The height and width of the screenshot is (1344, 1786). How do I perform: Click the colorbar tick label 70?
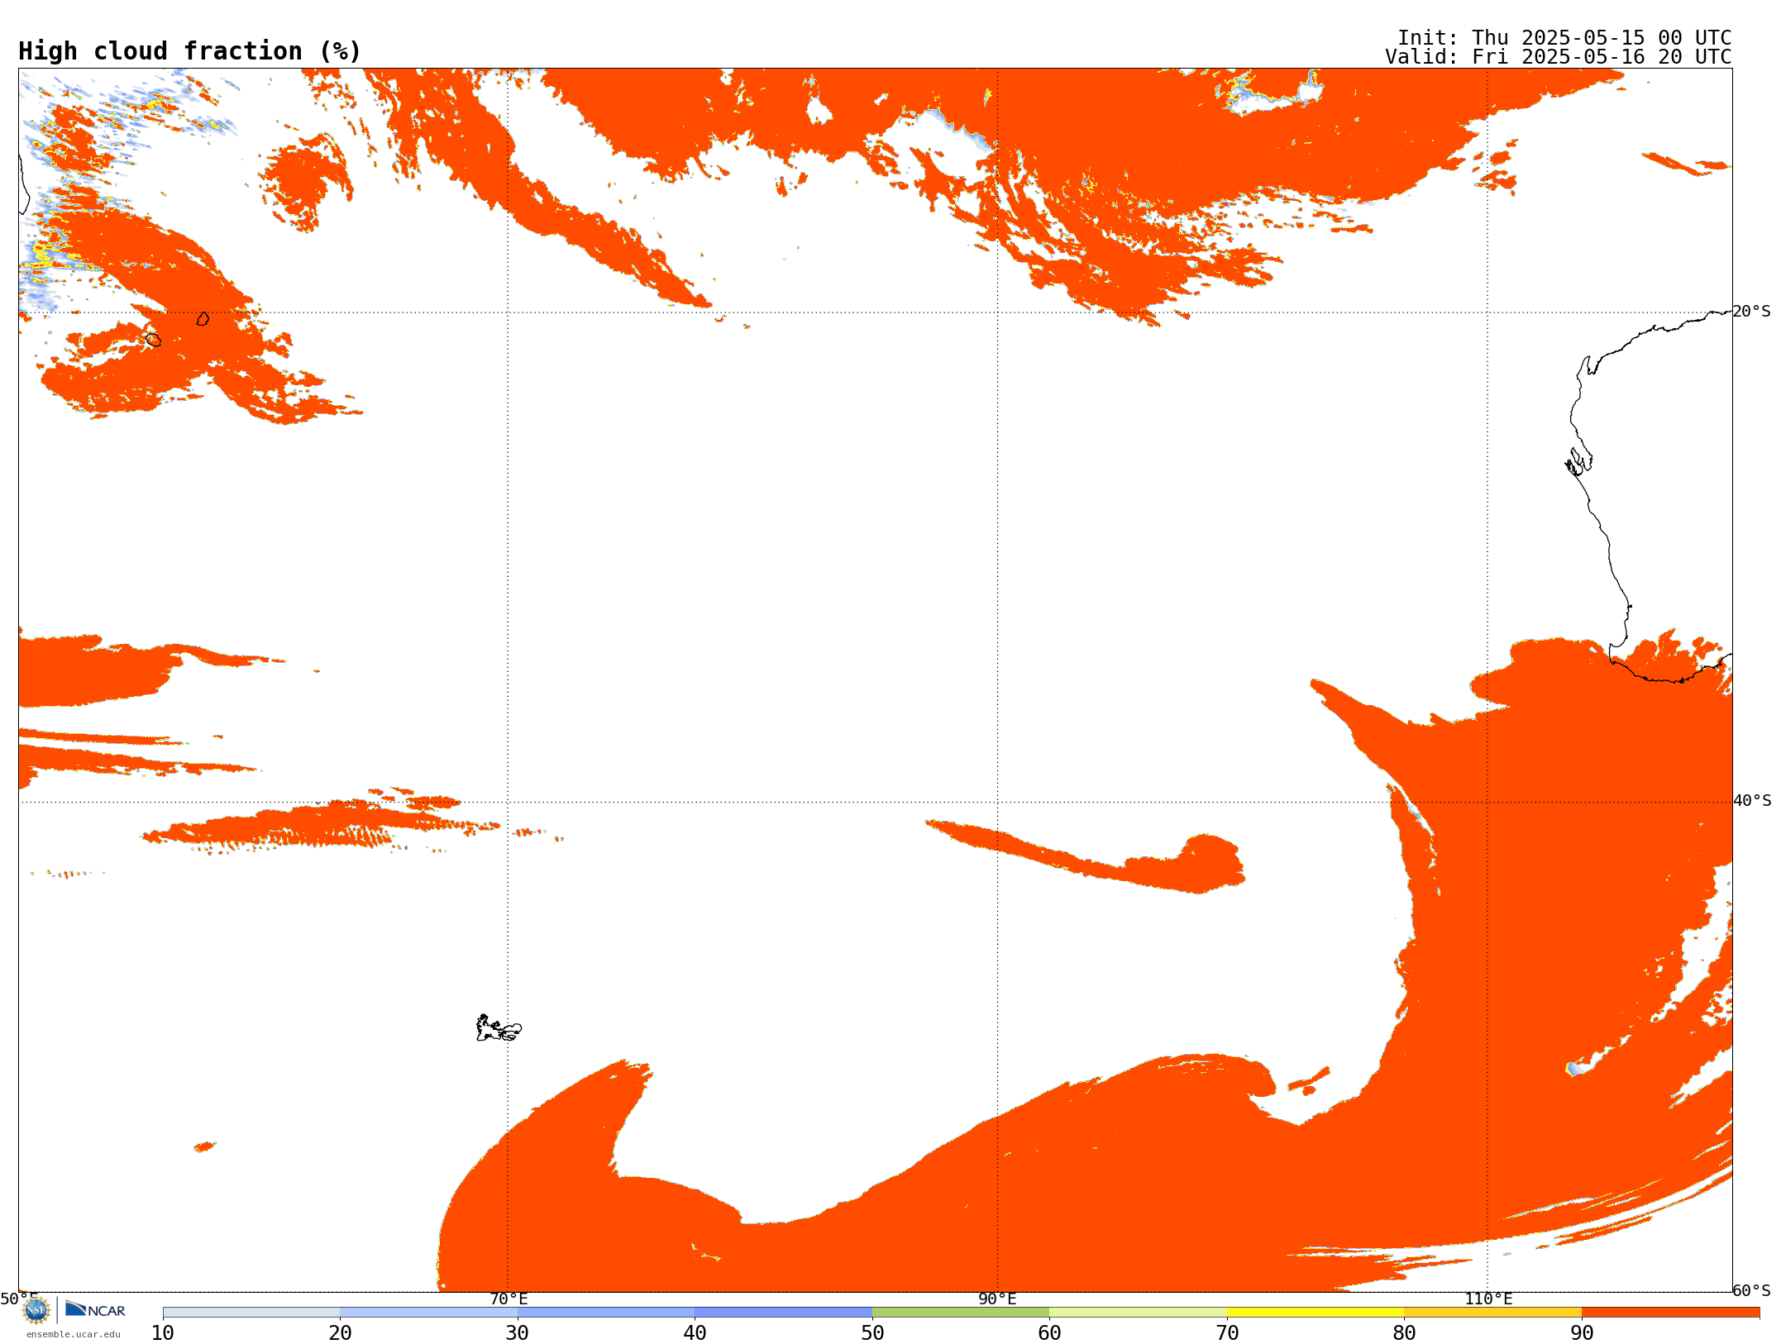pyautogui.click(x=1227, y=1333)
